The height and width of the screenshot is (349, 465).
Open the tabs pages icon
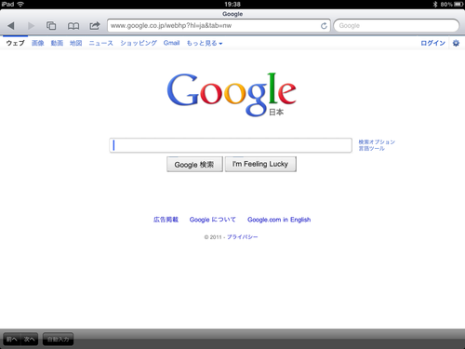51,25
